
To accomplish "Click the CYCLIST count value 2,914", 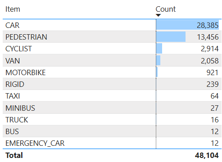I will coord(210,49).
